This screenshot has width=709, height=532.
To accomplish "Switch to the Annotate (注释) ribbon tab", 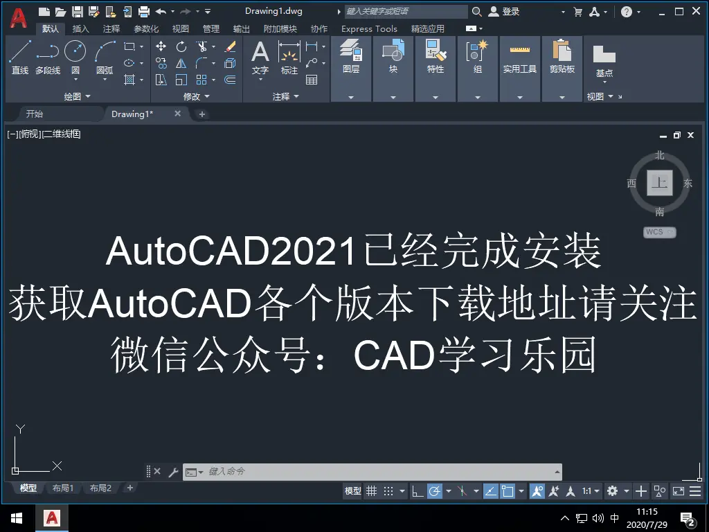I will 111,29.
